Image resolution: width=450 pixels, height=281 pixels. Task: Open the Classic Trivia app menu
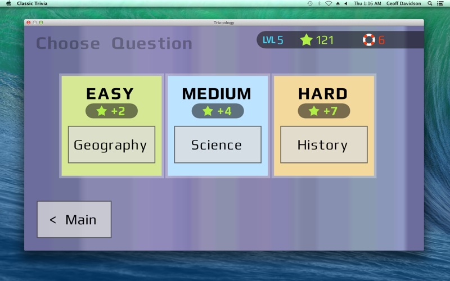[x=32, y=3]
